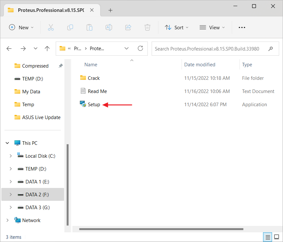
Task: Select This PC in navigation pane
Action: click(30, 143)
